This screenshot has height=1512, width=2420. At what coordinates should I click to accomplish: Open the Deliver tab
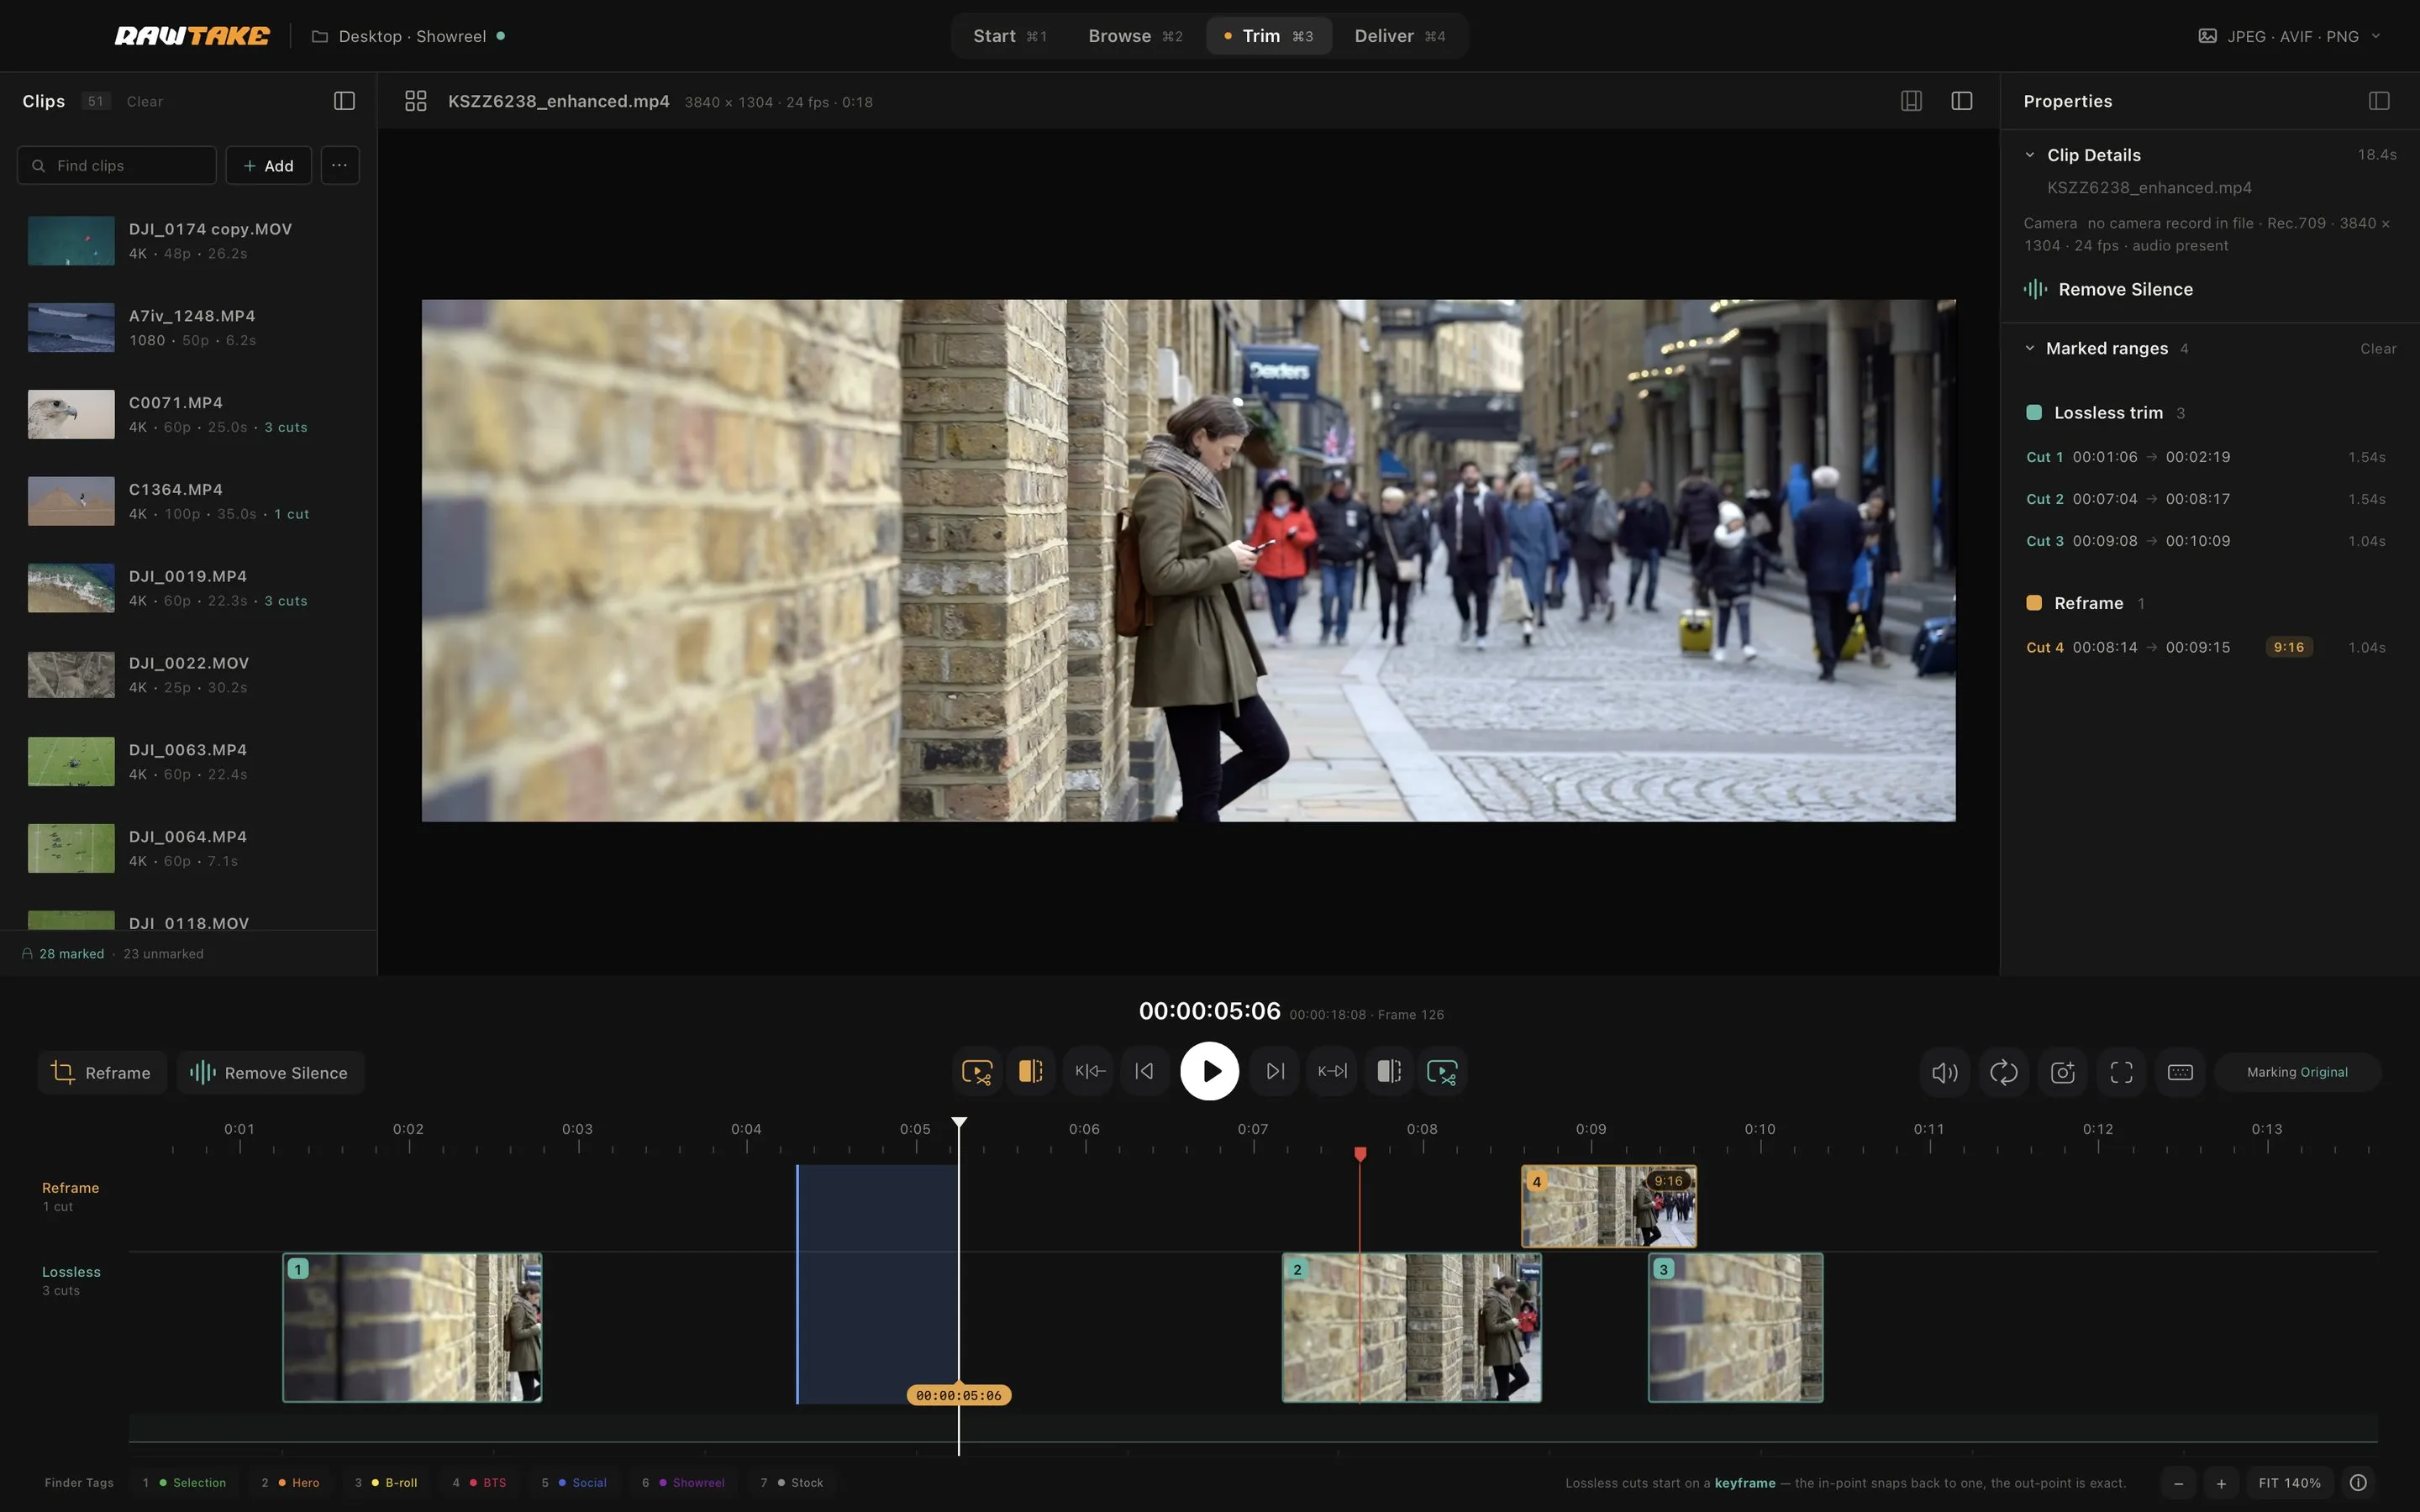(1400, 36)
